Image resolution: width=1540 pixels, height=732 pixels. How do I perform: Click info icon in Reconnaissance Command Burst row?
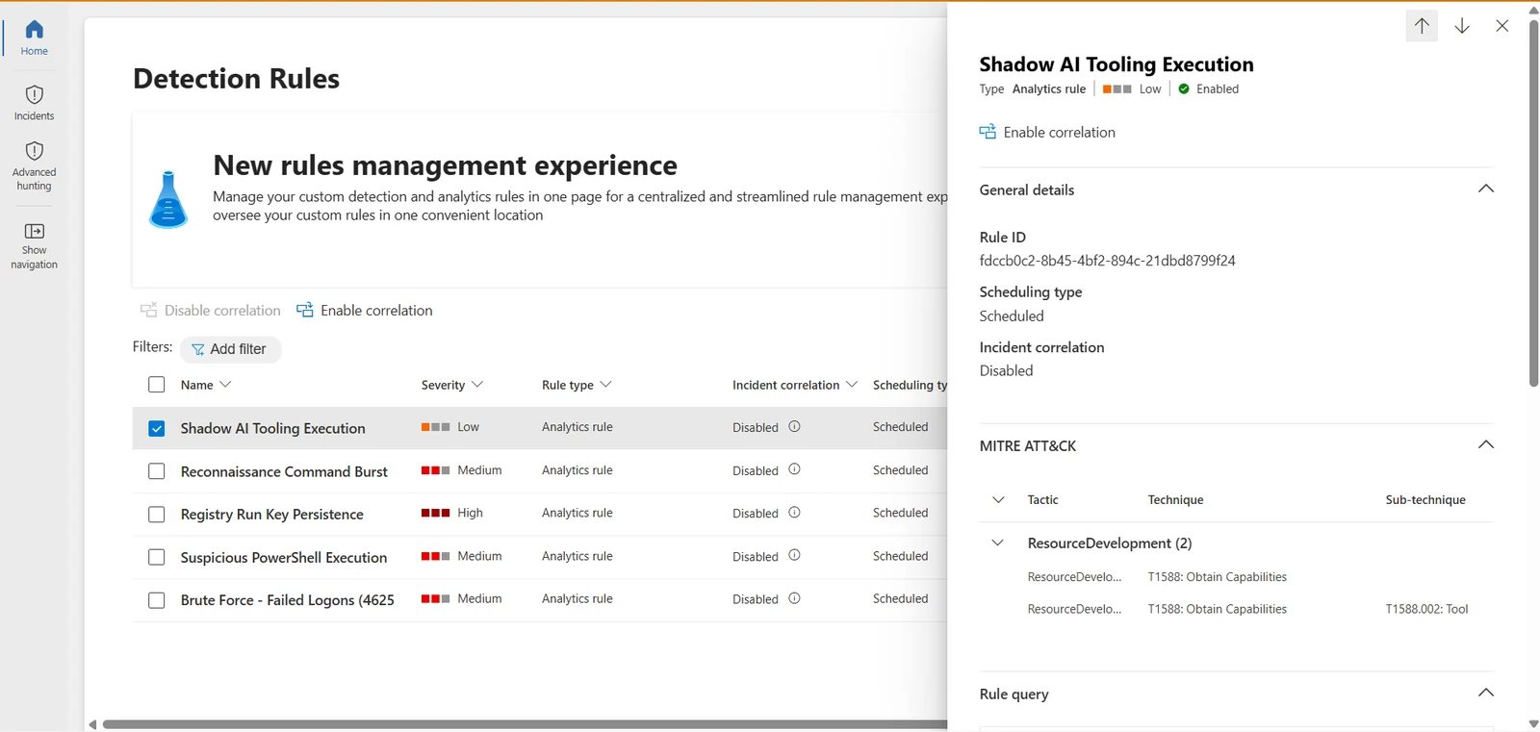794,469
